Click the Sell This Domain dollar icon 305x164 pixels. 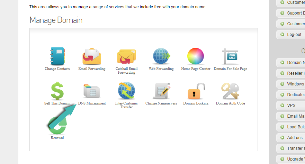(57, 91)
